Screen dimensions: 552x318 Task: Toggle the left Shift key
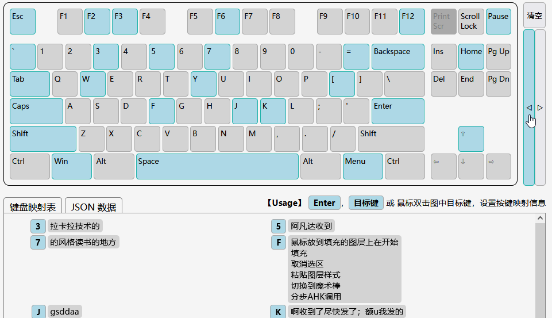(43, 139)
